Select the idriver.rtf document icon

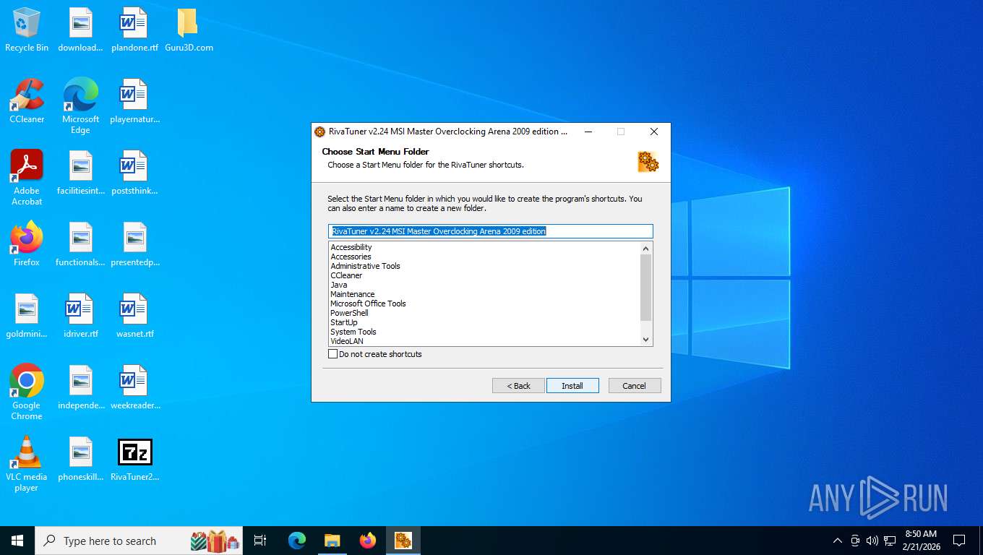pos(80,316)
